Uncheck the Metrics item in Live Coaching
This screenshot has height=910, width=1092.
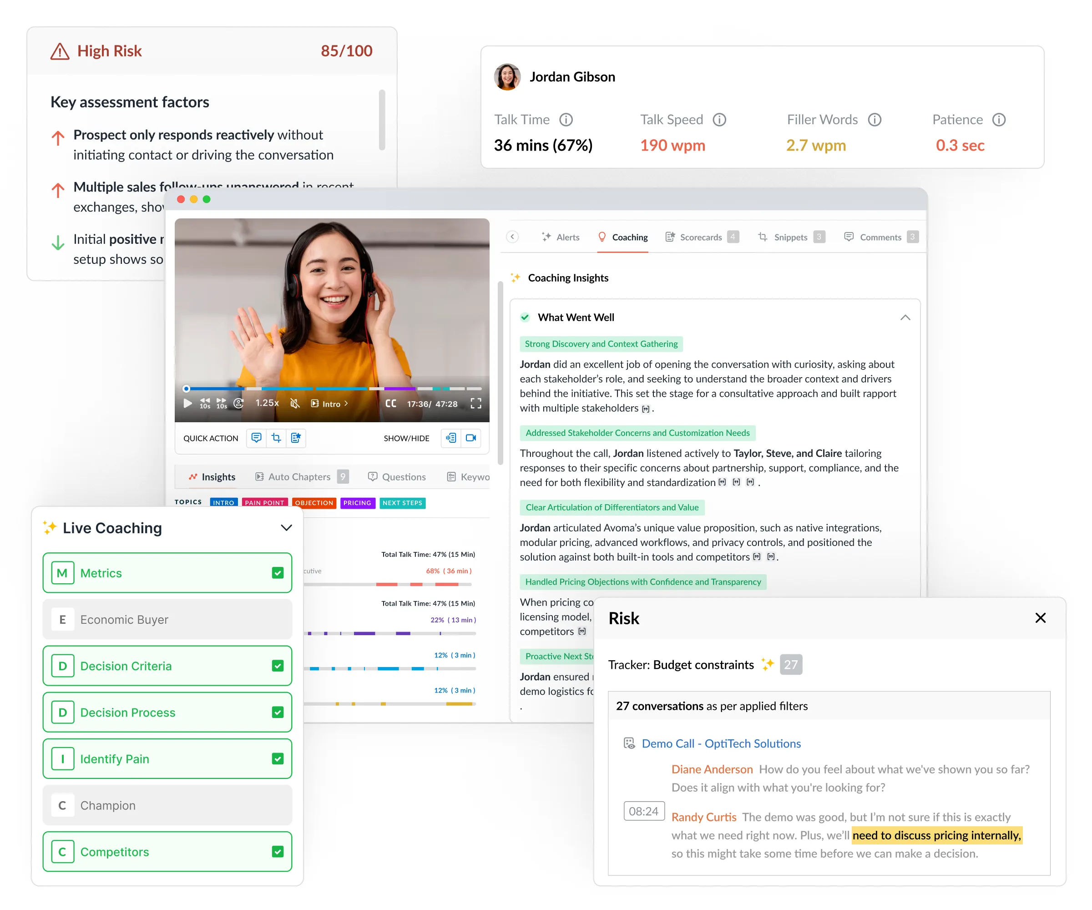click(x=277, y=572)
